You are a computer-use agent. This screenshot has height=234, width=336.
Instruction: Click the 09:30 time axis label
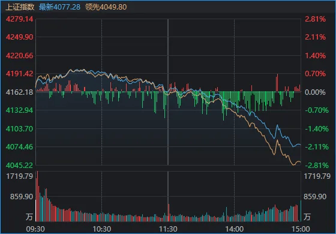(35, 229)
